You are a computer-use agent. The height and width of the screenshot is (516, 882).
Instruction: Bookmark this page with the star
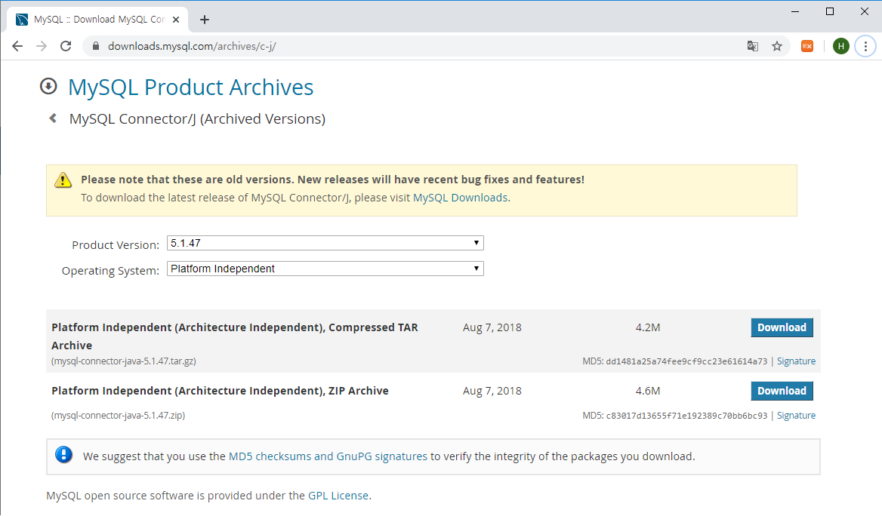tap(777, 46)
